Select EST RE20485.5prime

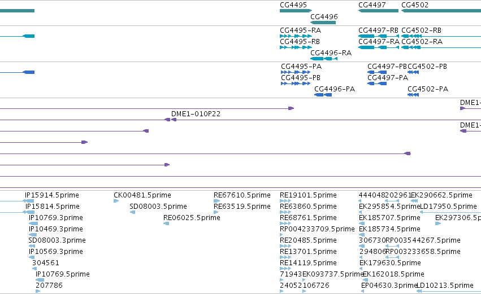pyautogui.click(x=308, y=240)
